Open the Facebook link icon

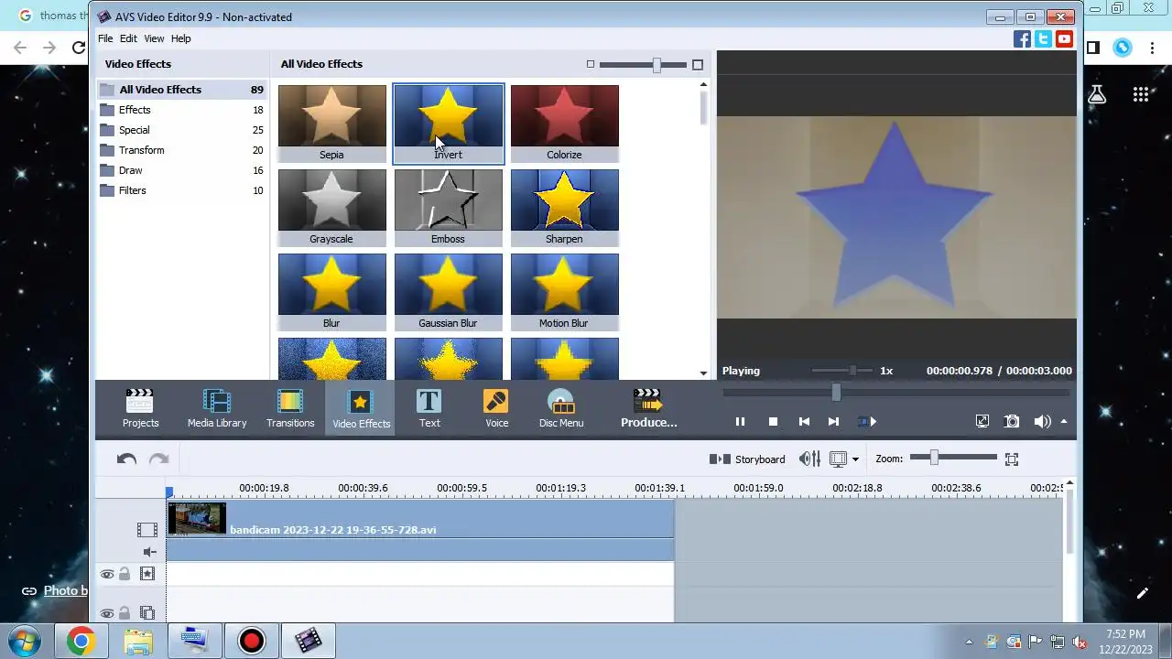[x=1022, y=38]
